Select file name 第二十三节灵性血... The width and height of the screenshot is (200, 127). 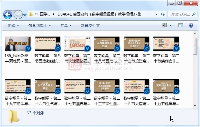click(107, 101)
